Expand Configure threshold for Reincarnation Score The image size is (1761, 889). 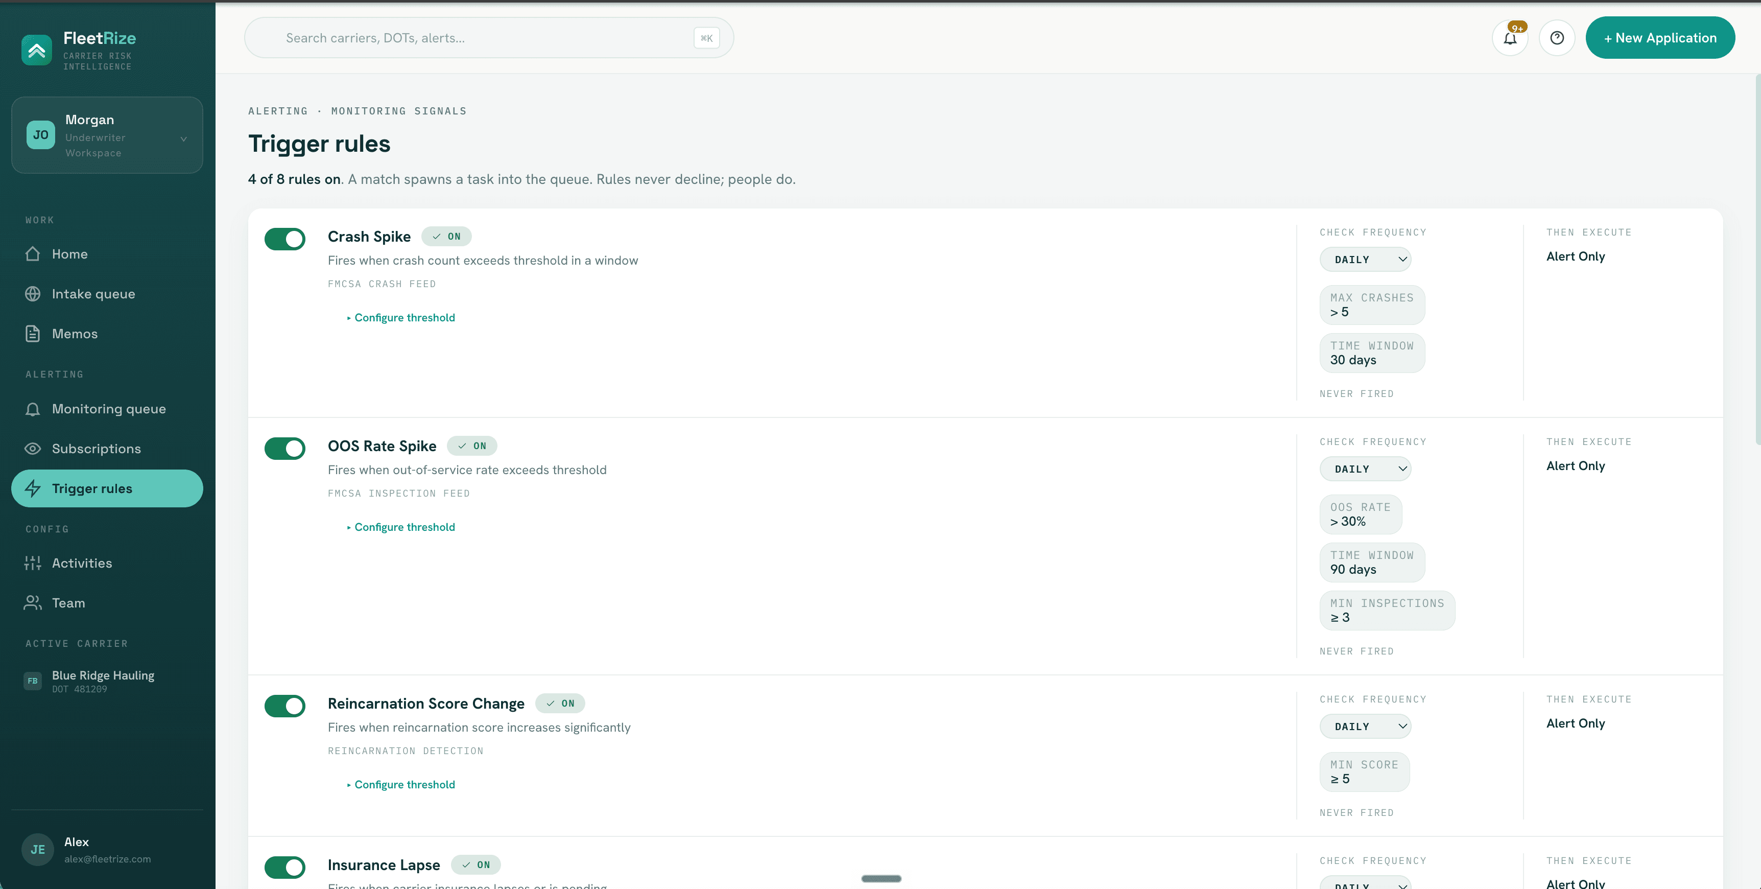click(x=400, y=785)
